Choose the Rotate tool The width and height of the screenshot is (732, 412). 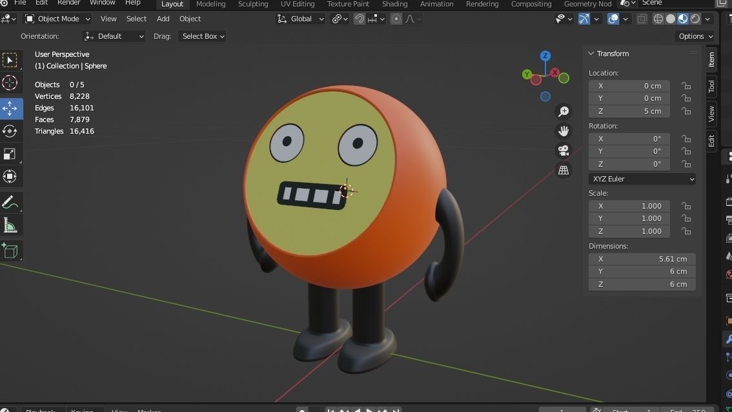(10, 131)
